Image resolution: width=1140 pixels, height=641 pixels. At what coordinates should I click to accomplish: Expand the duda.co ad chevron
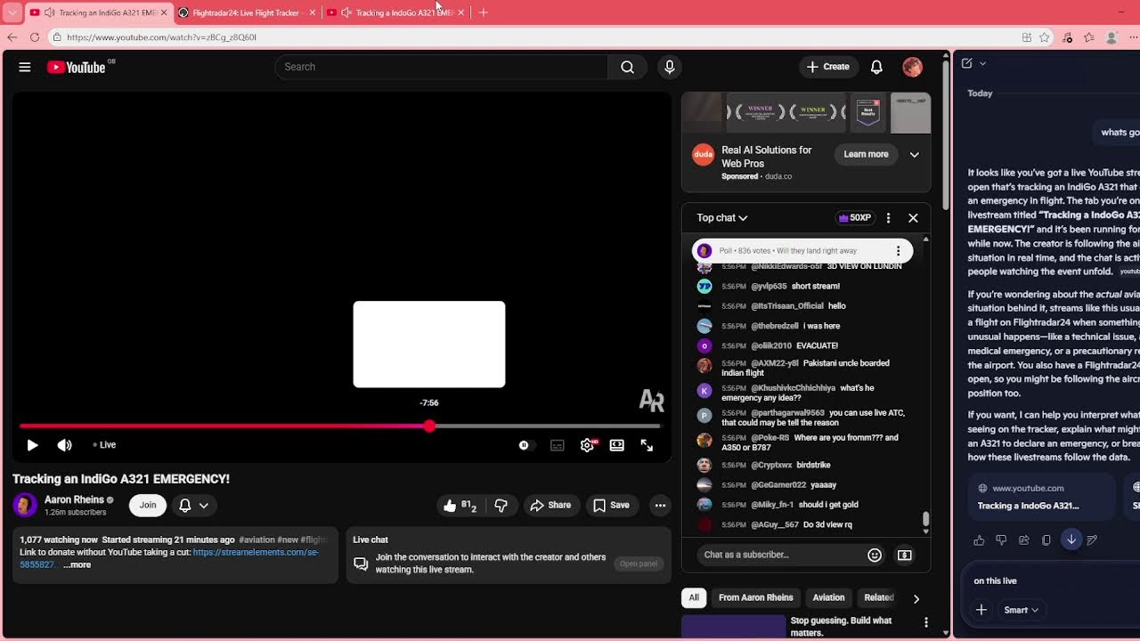tap(914, 155)
